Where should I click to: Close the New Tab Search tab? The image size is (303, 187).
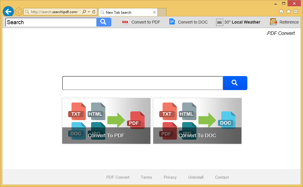point(154,12)
